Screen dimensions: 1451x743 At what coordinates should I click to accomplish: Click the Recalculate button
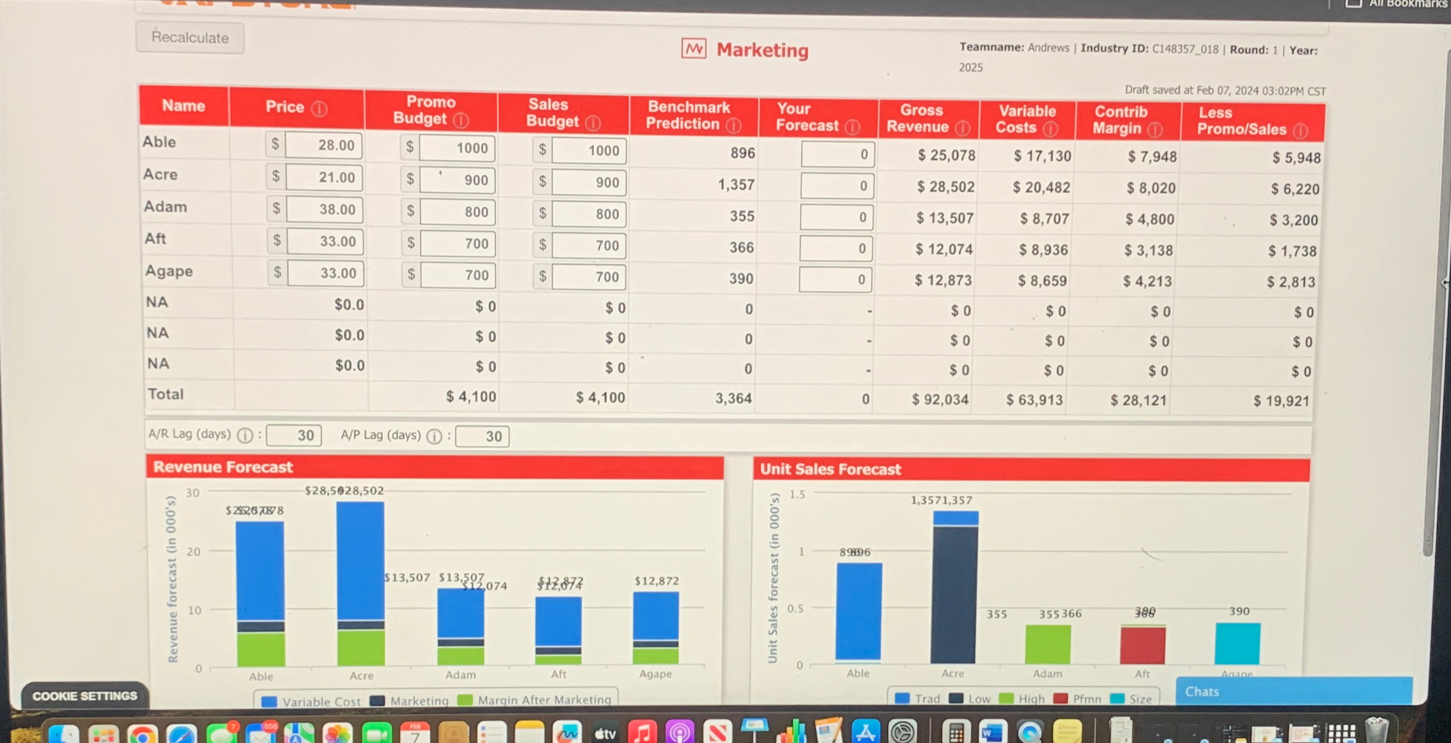(x=190, y=37)
